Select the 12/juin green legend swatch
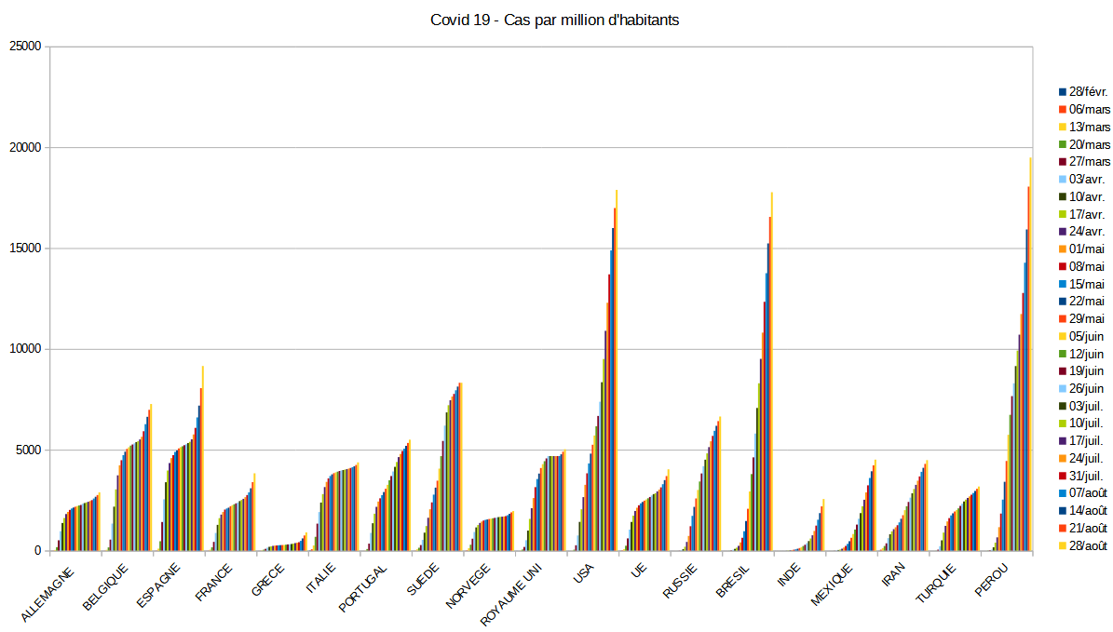 pyautogui.click(x=1062, y=354)
